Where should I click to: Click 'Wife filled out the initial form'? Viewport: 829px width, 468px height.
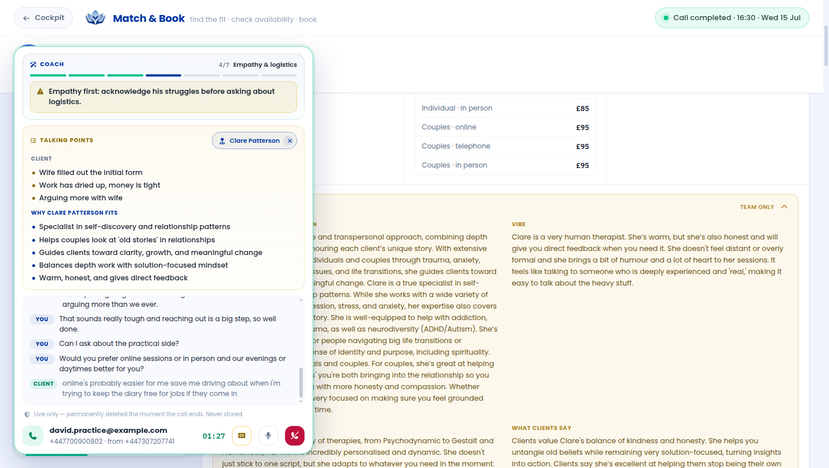click(90, 173)
